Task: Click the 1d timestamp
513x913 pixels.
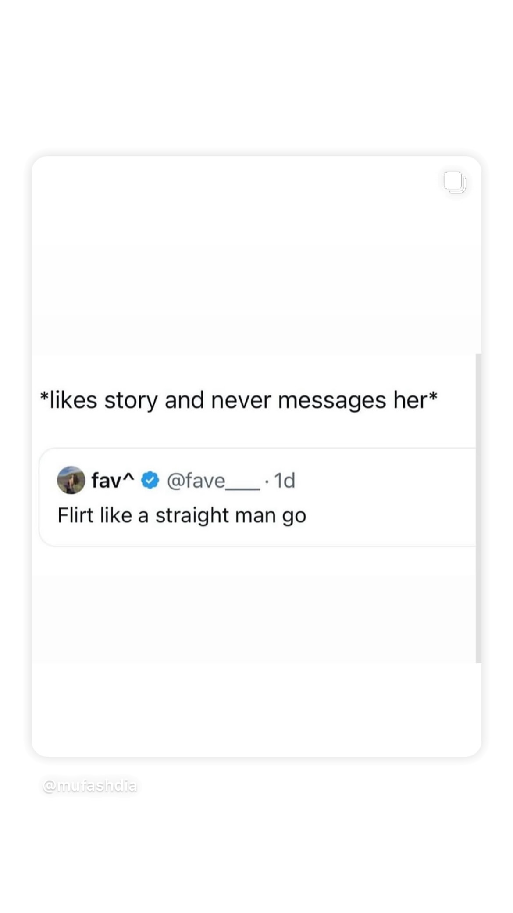Action: [285, 481]
